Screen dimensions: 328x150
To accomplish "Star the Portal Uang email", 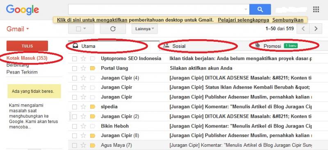I will point(83,68).
